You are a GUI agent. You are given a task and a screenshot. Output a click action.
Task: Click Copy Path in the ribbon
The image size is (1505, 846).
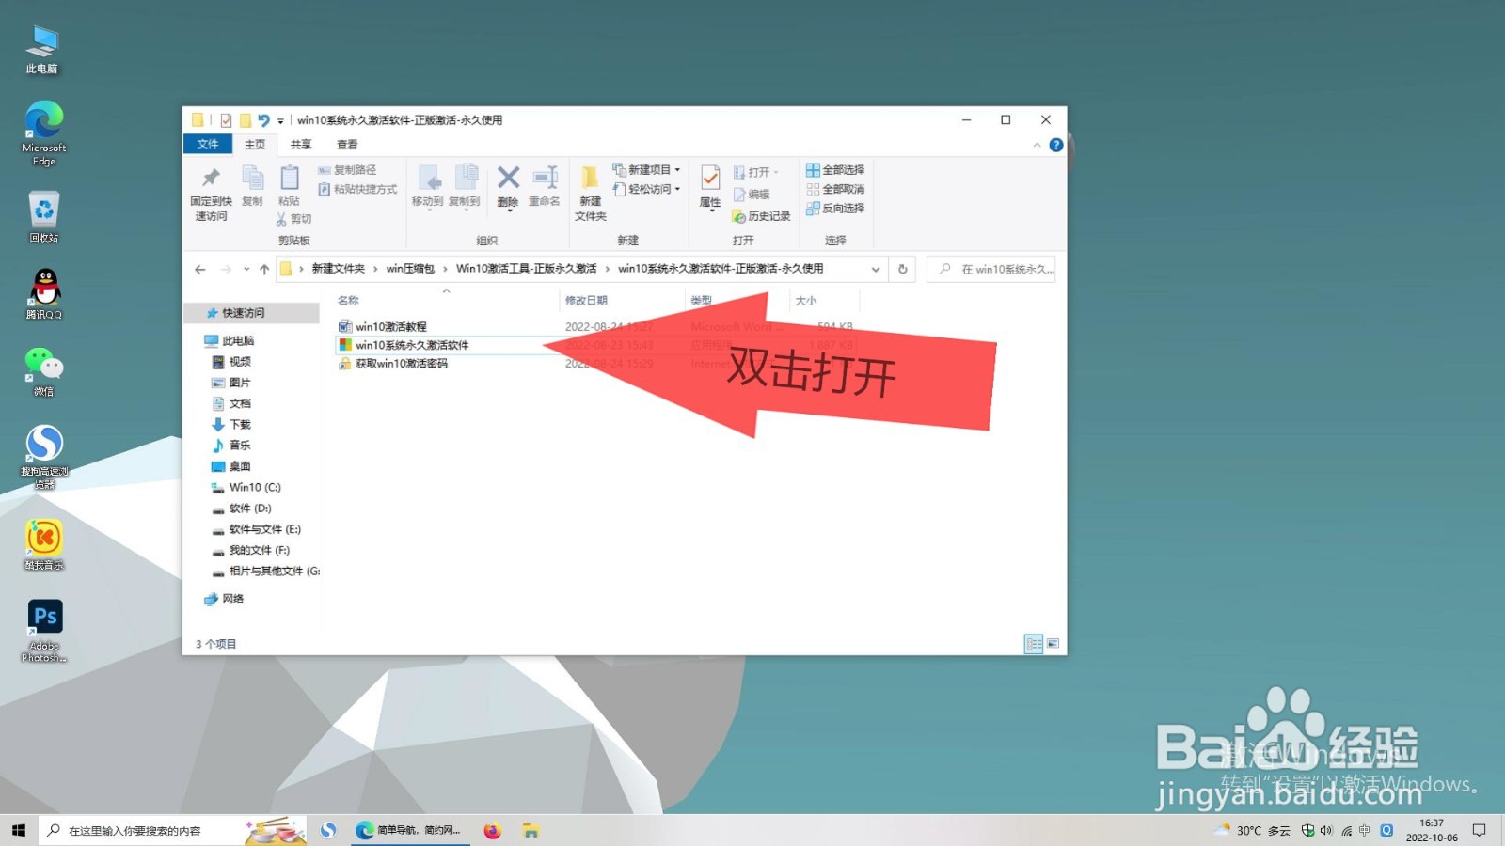pos(347,170)
